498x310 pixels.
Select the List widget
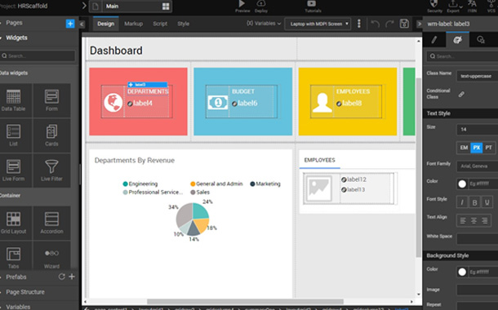[x=13, y=135]
